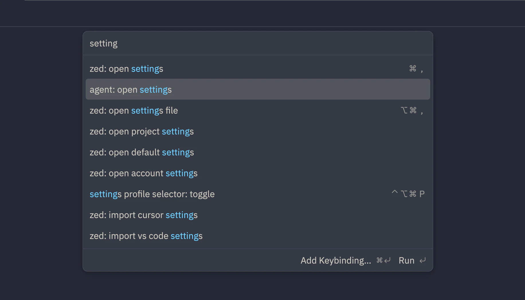This screenshot has width=525, height=300.
Task: Click the Return arrow icon beside Run
Action: click(x=422, y=260)
